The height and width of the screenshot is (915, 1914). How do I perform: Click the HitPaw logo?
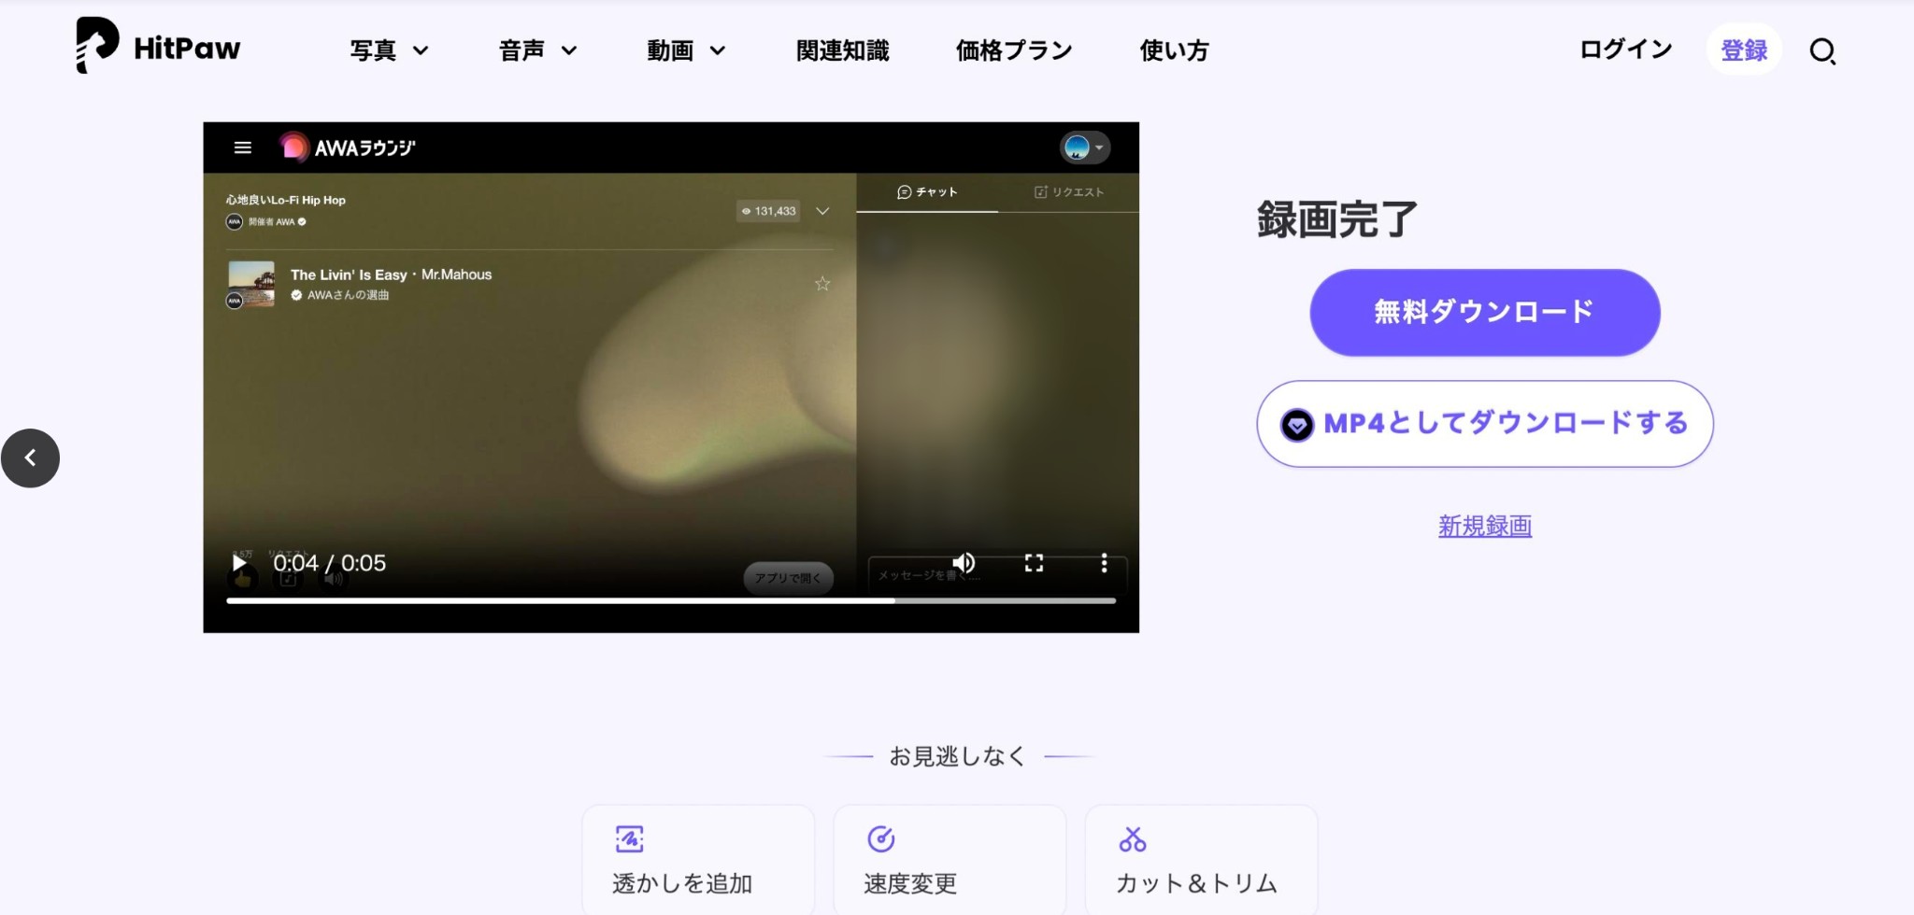pos(158,46)
